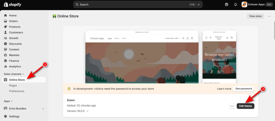Open the Dawn theme ellipsis actions menu

[232, 106]
